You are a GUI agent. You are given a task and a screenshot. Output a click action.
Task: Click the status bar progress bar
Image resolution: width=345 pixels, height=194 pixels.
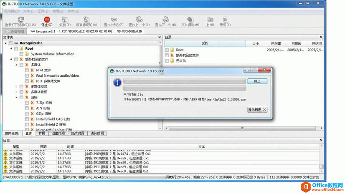point(137,177)
